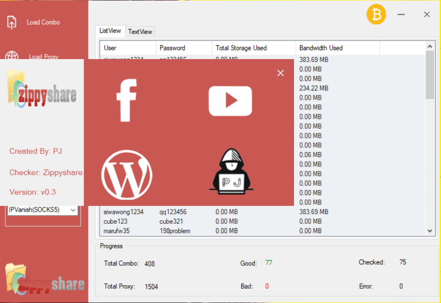Click the Total Proxy count 1504

click(x=151, y=287)
